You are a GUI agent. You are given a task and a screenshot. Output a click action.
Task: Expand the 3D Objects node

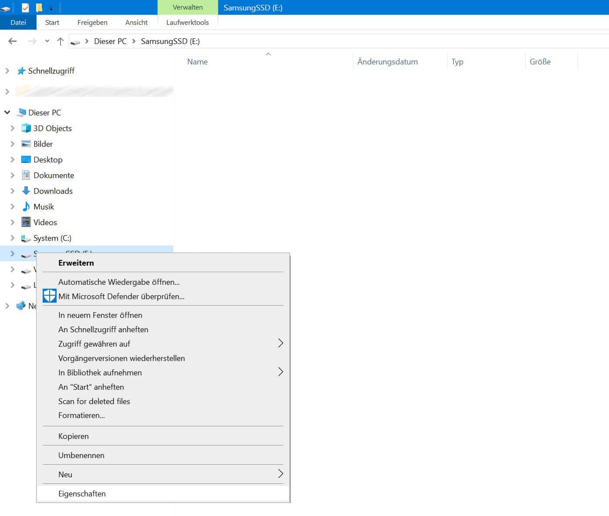[12, 128]
